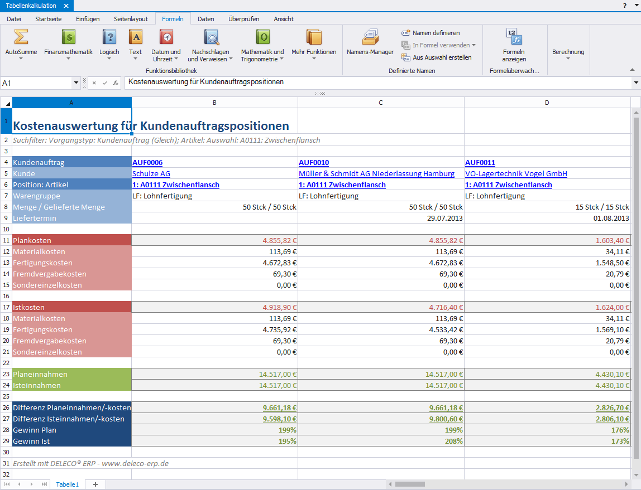
Task: Open Nachschlagen und Verweisen functions
Action: (x=212, y=38)
